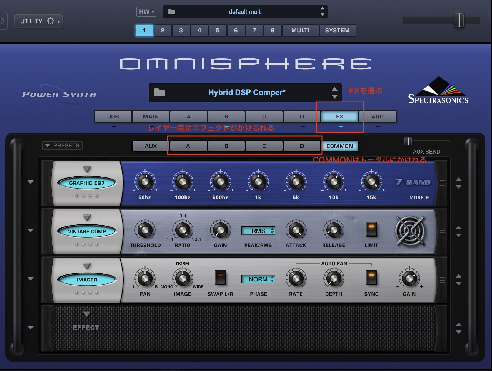Image resolution: width=492 pixels, height=371 pixels.
Task: Open the multi browser folder icon
Action: (171, 12)
